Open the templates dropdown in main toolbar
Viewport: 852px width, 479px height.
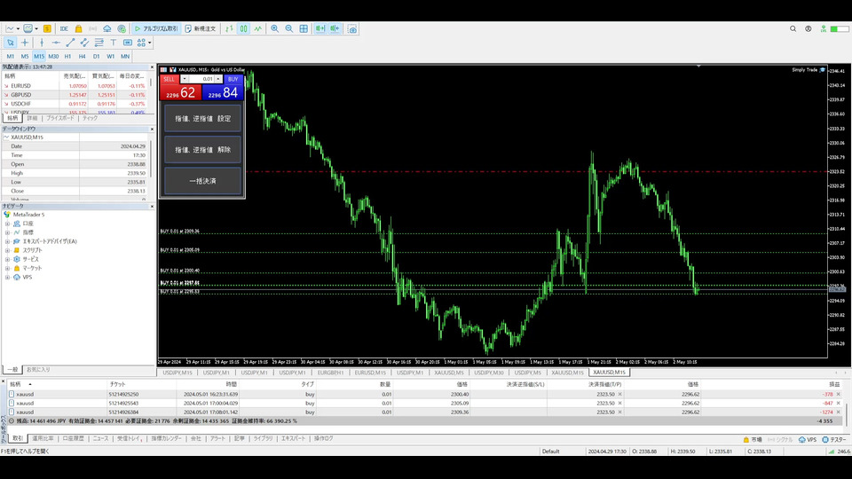pos(36,28)
